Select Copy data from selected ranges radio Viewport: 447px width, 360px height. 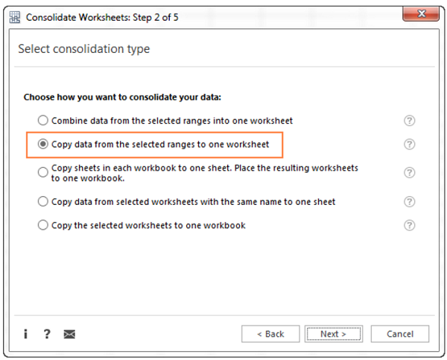43,144
